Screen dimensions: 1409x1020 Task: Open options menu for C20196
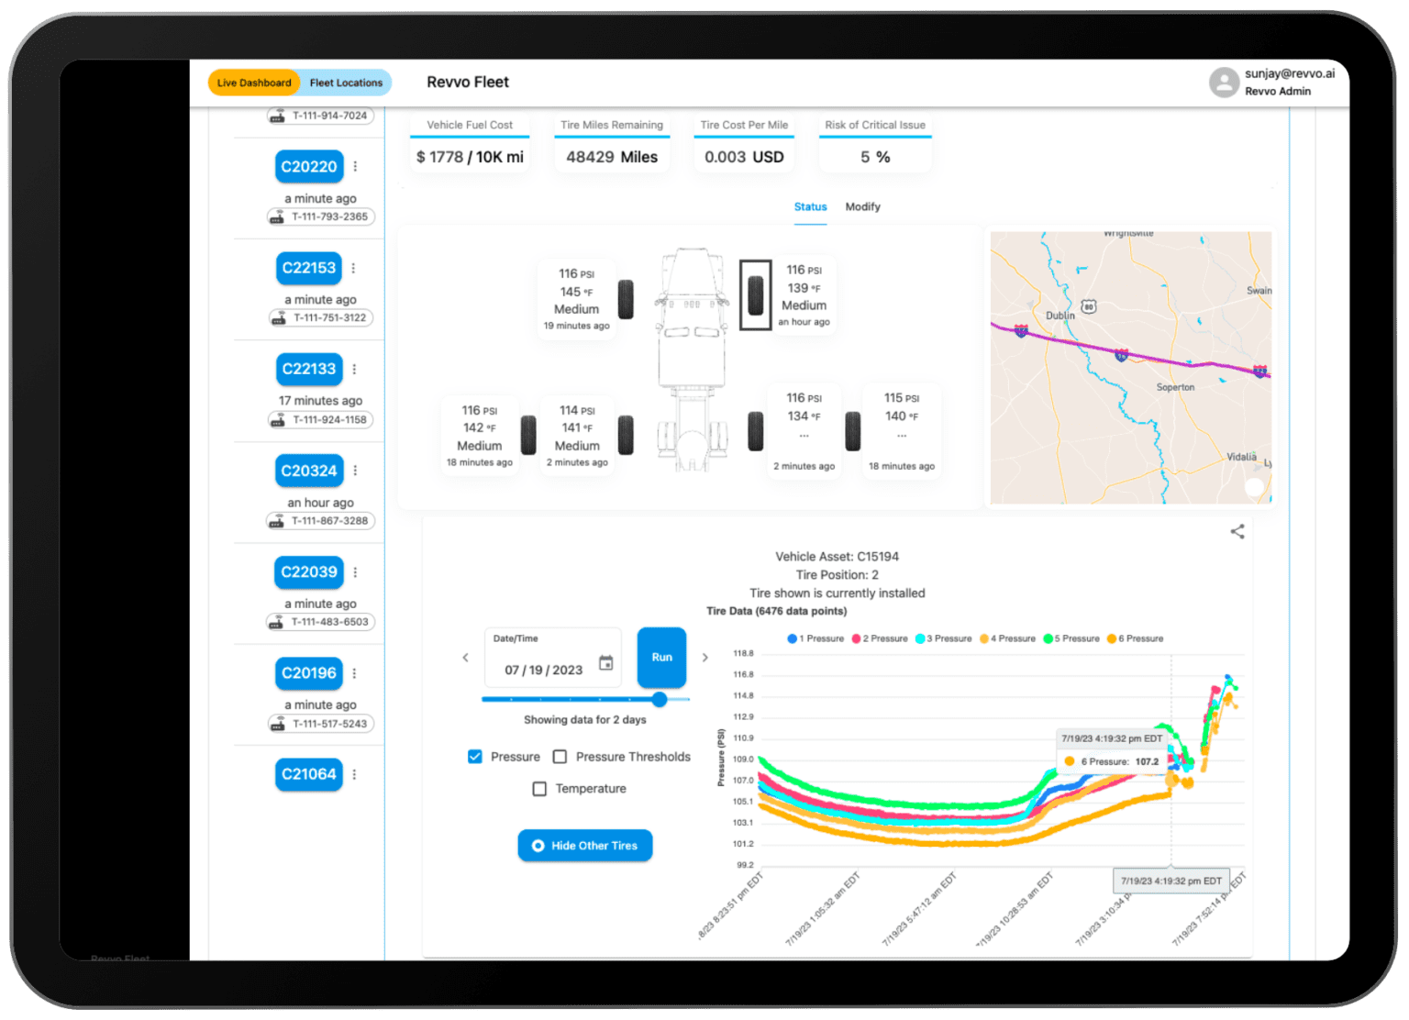354,673
